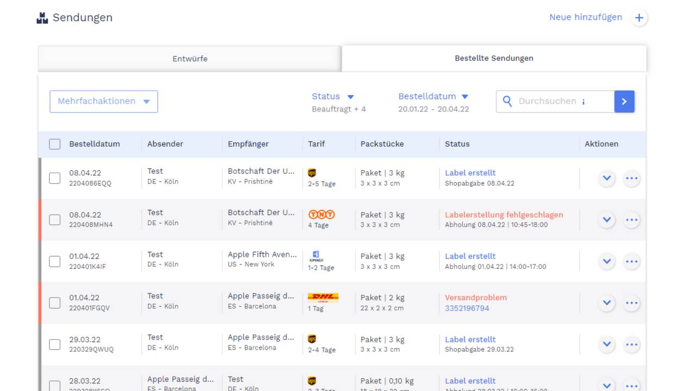Click order number 220329QWUQ
This screenshot has width=696, height=391.
click(91, 350)
